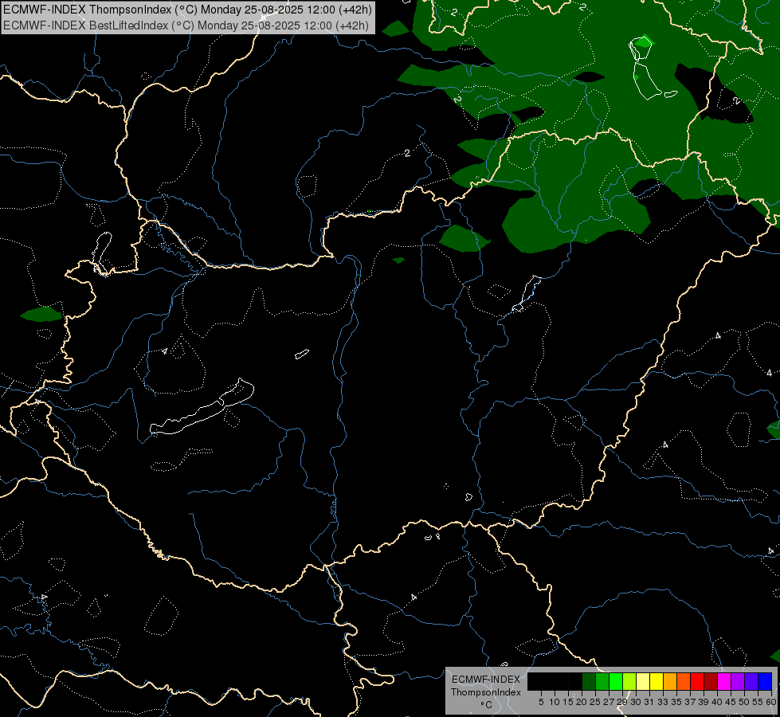Click legend scale value 30
The width and height of the screenshot is (780, 717).
(636, 702)
